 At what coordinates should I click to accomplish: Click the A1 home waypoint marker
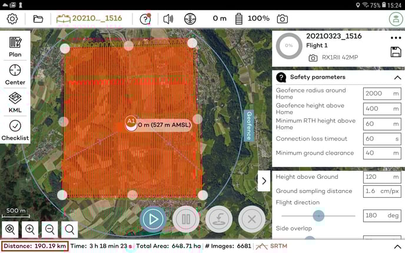click(131, 122)
